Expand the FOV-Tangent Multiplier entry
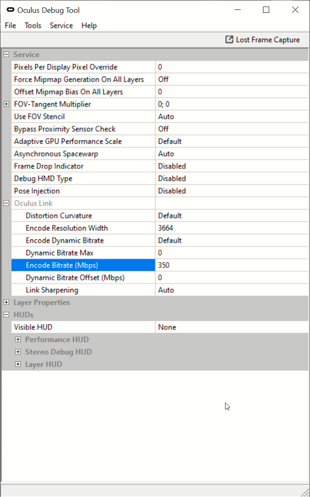The image size is (310, 497). [x=5, y=104]
